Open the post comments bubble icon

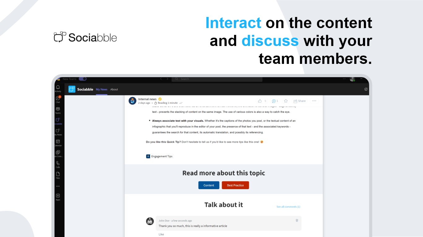point(274,101)
